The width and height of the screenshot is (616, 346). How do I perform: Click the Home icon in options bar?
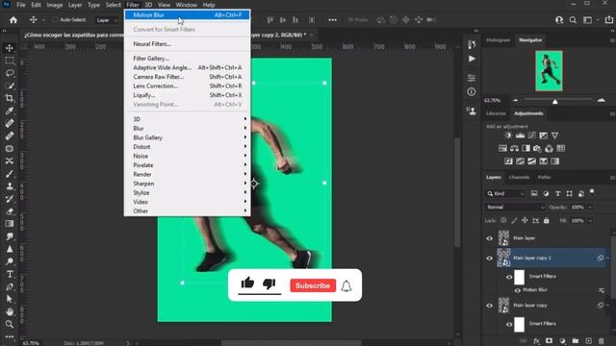point(13,19)
